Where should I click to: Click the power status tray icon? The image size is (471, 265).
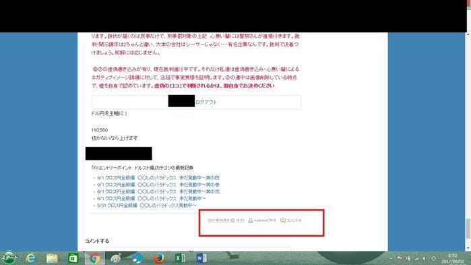click(408, 258)
